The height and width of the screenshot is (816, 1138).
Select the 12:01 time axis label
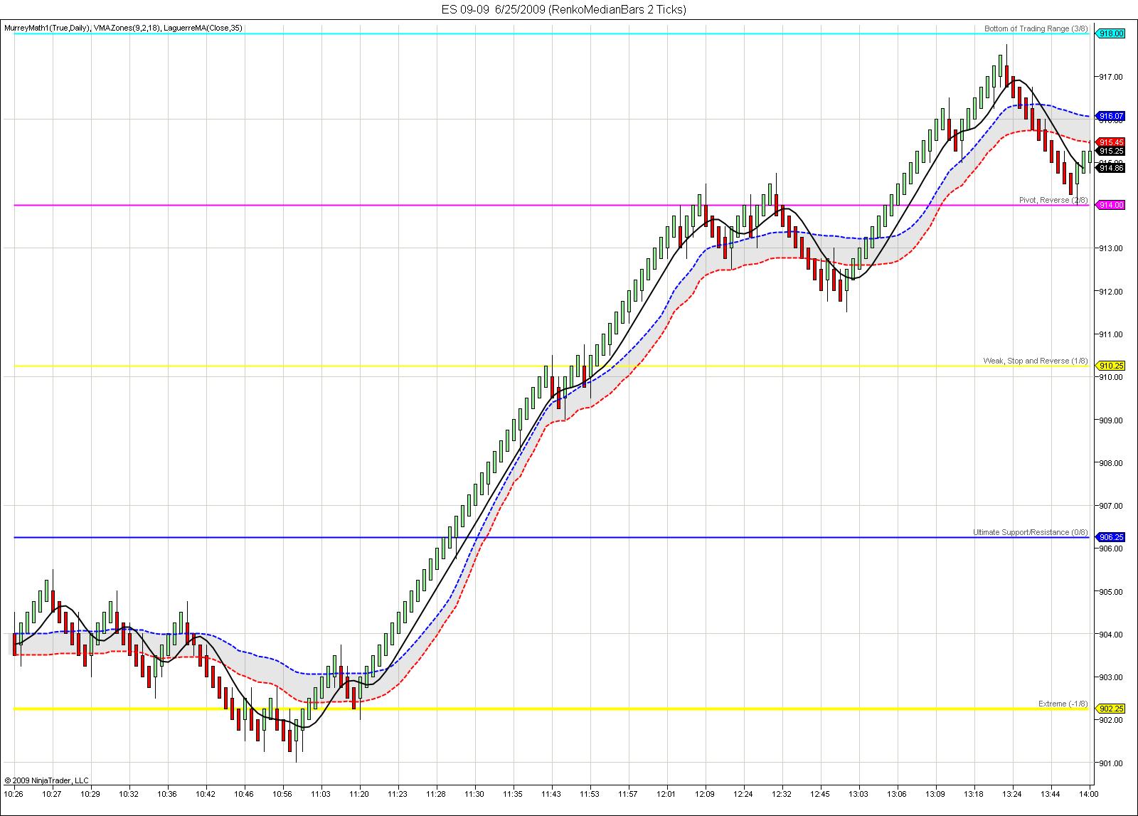(x=666, y=794)
